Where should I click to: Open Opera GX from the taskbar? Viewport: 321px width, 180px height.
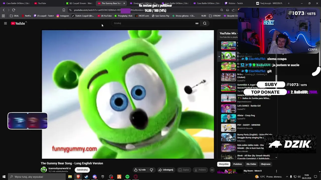click(x=136, y=177)
